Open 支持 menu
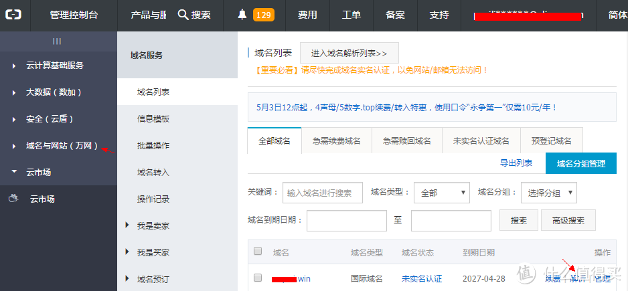 pyautogui.click(x=439, y=15)
